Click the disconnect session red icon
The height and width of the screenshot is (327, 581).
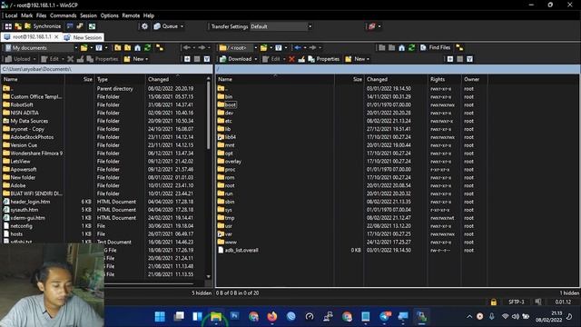tap(371, 26)
